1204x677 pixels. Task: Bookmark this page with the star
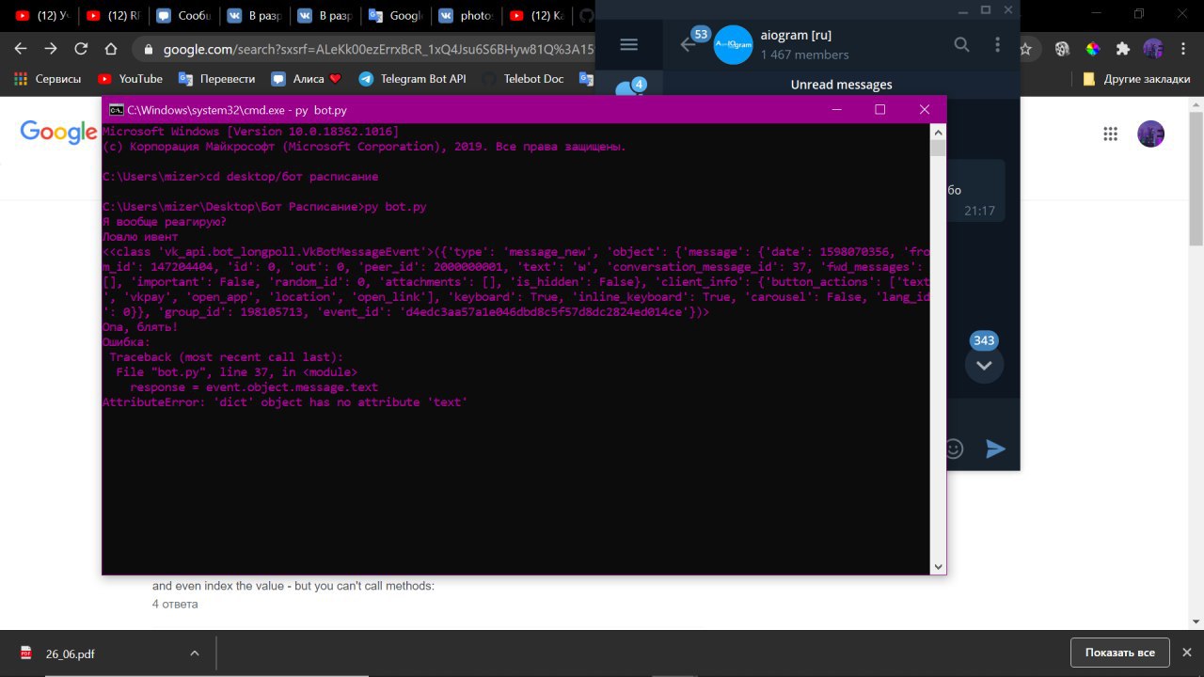[1025, 49]
